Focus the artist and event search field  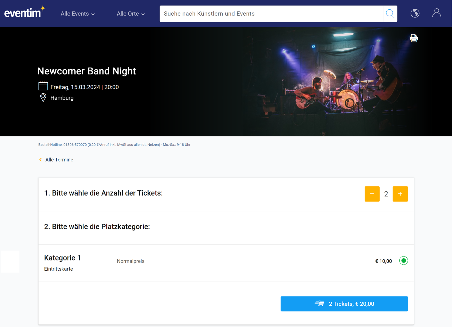click(271, 14)
